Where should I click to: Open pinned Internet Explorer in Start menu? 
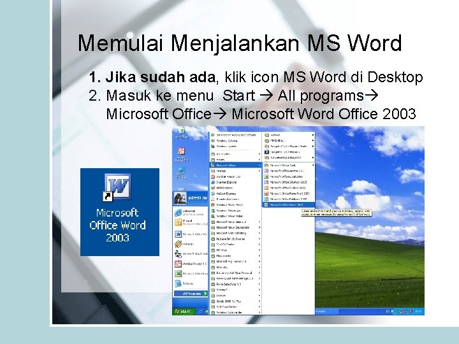coord(191,212)
